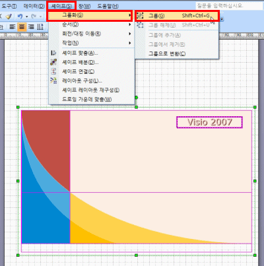Select the align text right icon
Viewport: 264px width, 266px height.
(x=31, y=27)
